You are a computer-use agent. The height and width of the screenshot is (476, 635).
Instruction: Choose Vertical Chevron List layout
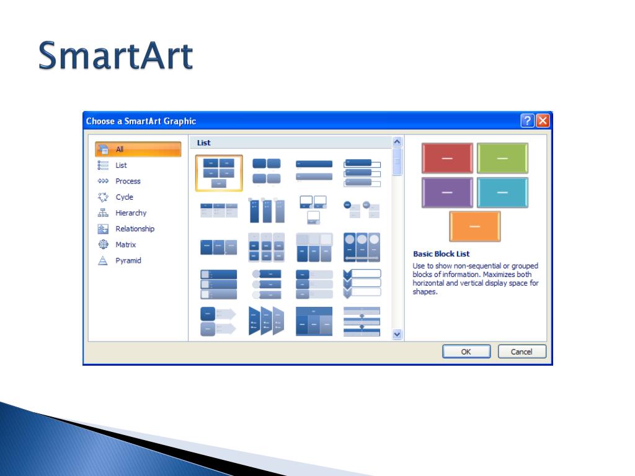(362, 284)
